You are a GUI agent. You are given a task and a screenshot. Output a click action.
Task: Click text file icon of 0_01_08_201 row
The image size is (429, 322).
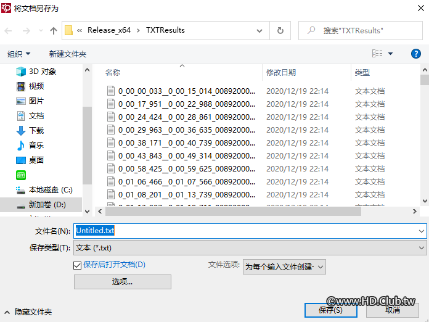point(111,194)
